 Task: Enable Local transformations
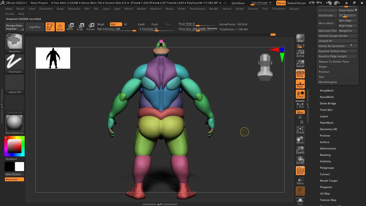[x=300, y=94]
